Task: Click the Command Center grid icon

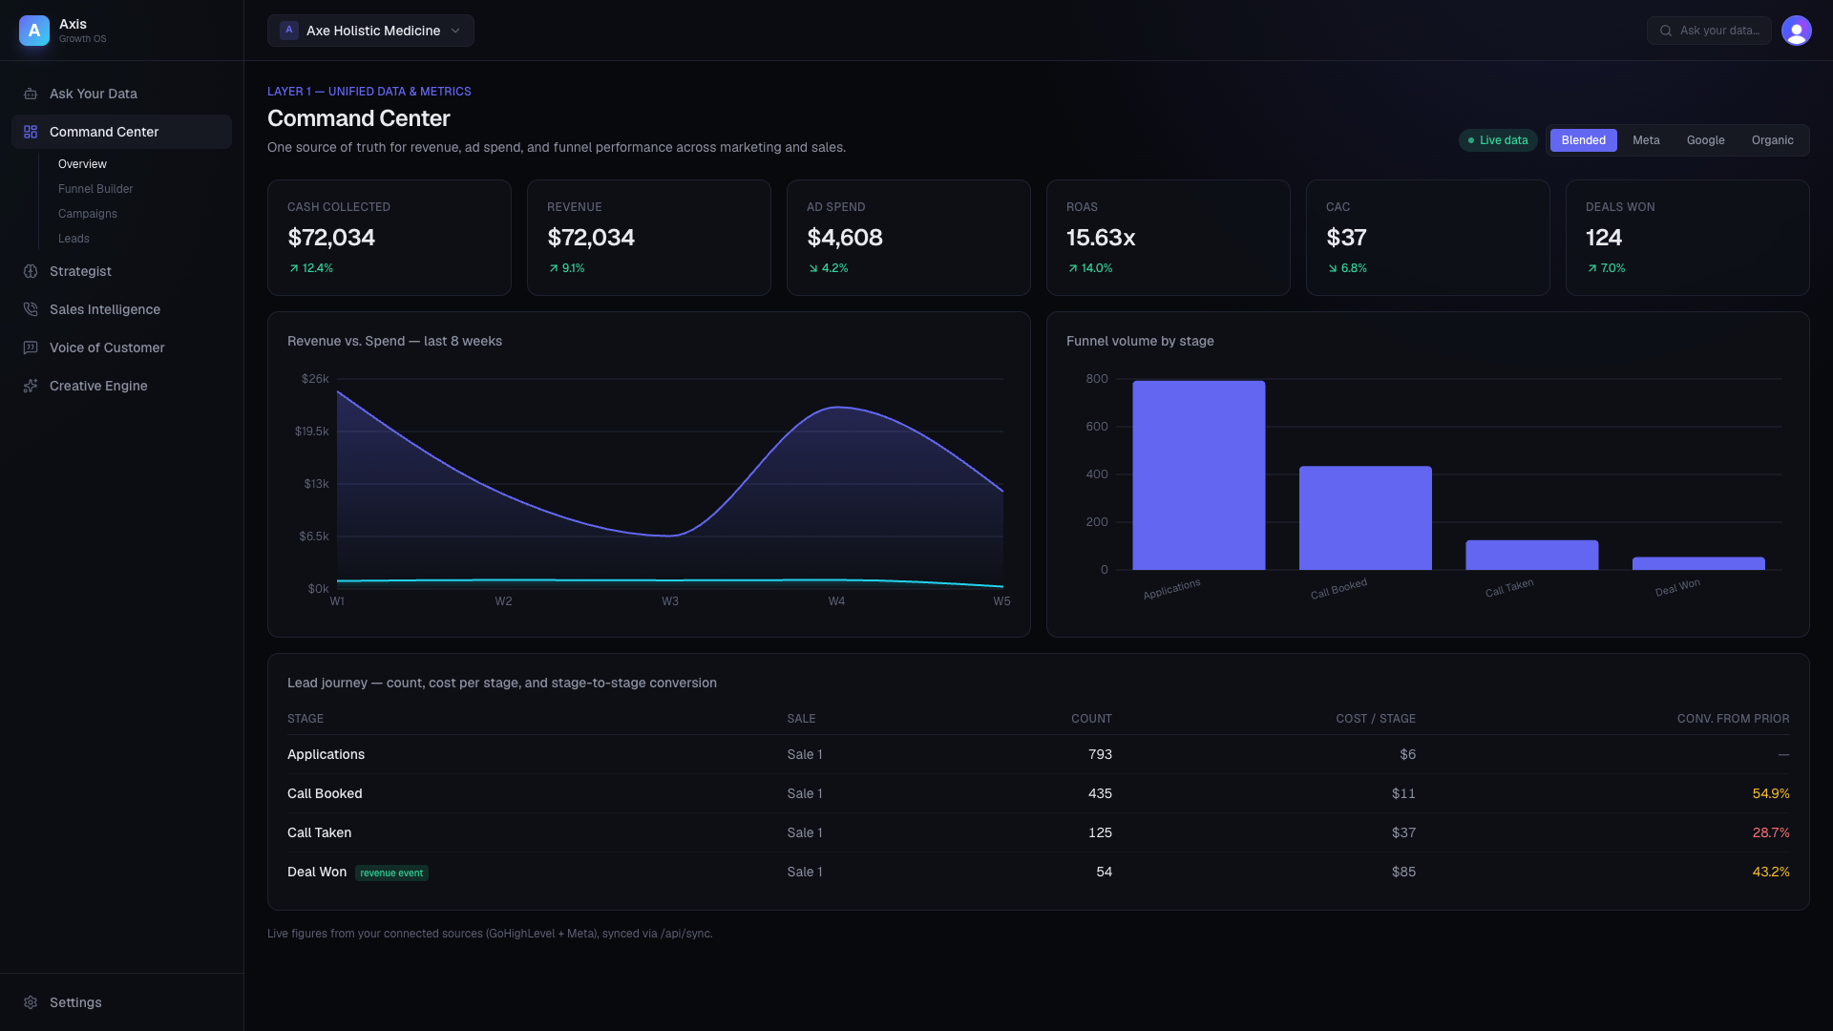Action: [31, 132]
